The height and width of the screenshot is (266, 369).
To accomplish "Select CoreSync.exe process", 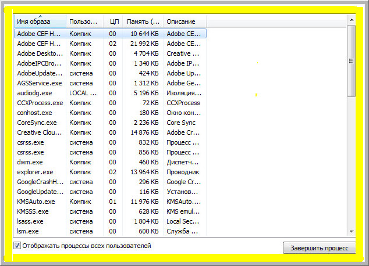I will click(110, 123).
